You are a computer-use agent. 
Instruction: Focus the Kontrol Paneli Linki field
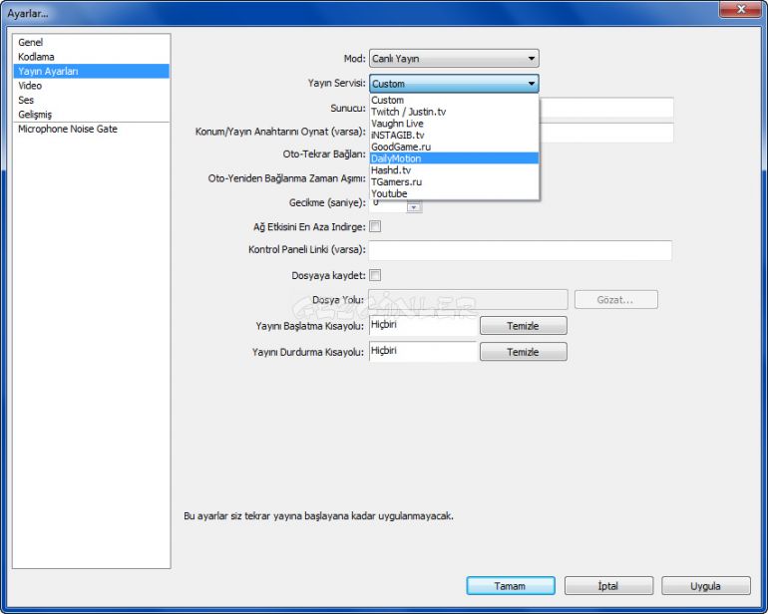coord(521,250)
